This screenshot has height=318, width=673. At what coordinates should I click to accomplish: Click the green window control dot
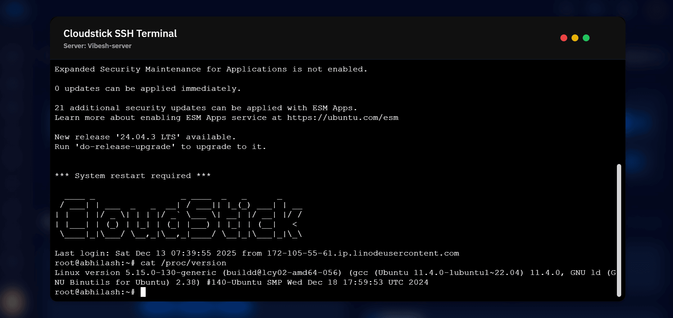tap(586, 38)
